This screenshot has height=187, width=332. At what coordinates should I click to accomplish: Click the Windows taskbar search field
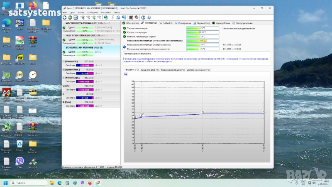(x=28, y=183)
